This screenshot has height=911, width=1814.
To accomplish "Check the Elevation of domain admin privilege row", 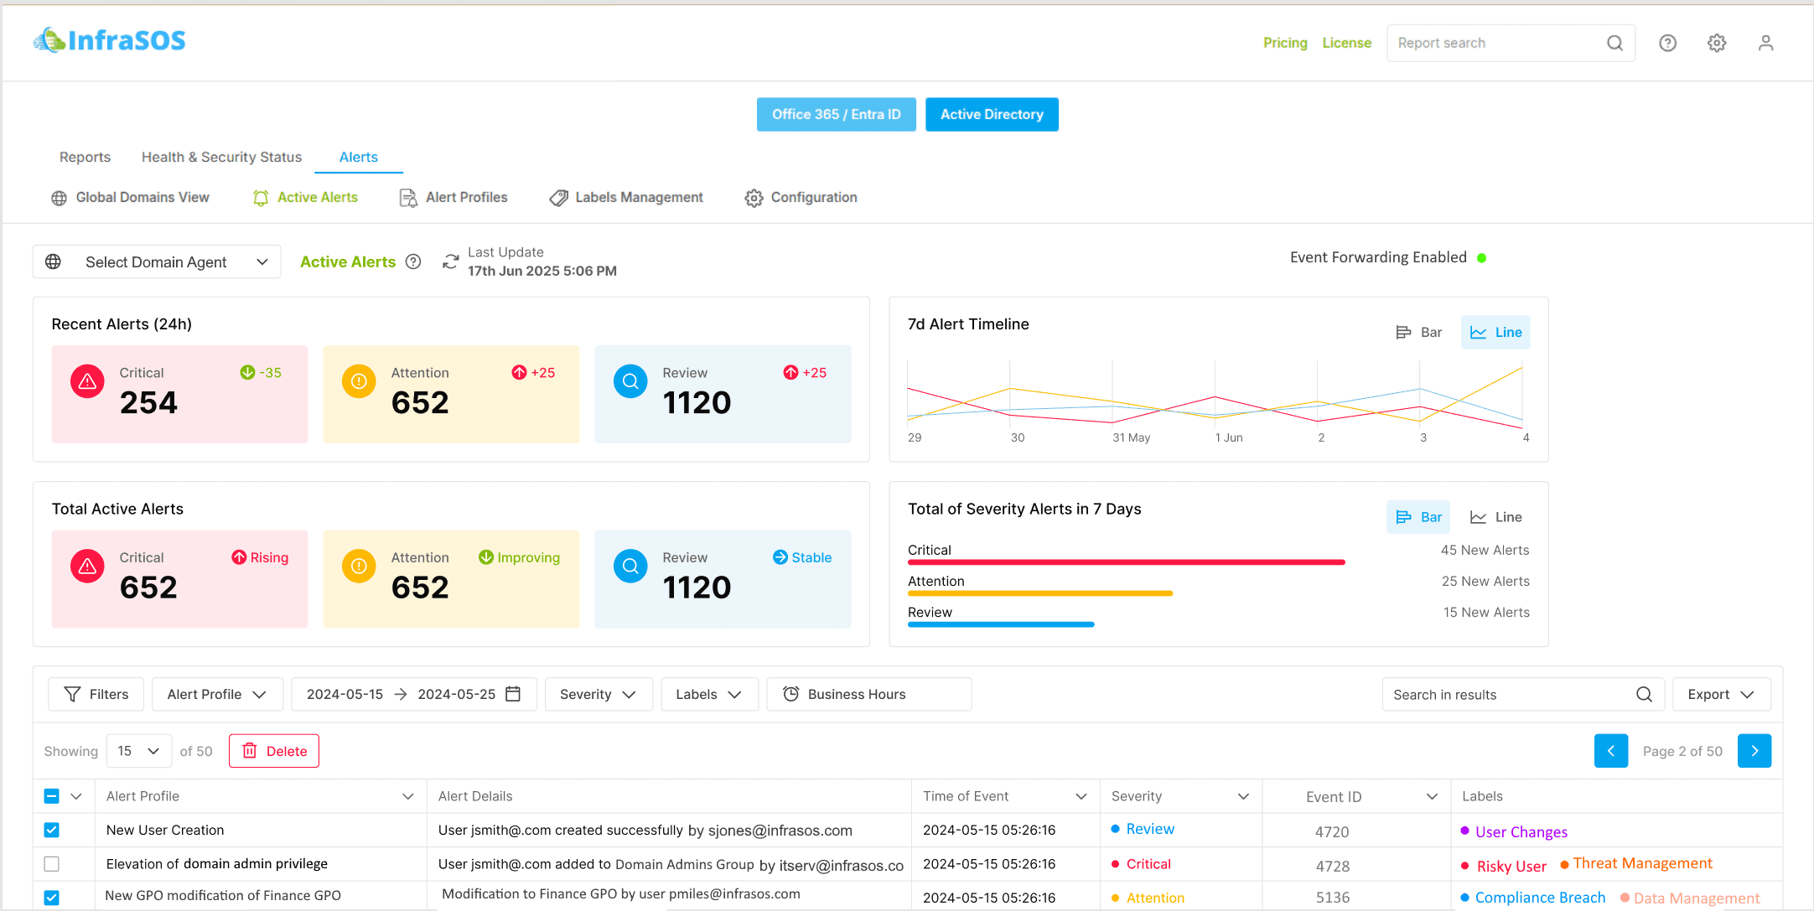I will tap(52, 863).
